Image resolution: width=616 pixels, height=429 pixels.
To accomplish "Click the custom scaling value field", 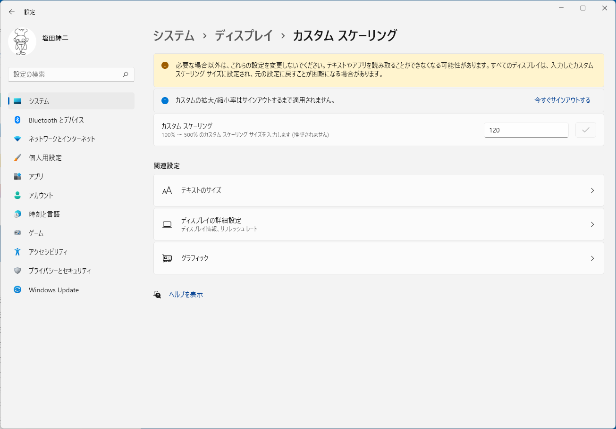I will pyautogui.click(x=526, y=130).
